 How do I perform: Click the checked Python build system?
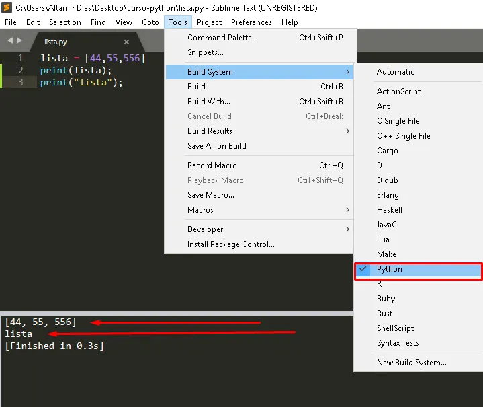click(419, 269)
